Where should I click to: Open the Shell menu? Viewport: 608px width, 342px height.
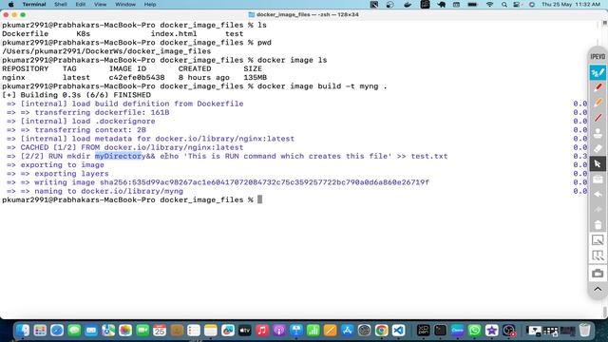pos(60,4)
